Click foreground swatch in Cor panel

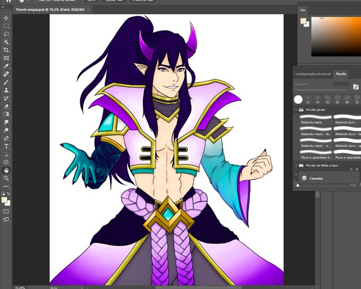[x=303, y=21]
